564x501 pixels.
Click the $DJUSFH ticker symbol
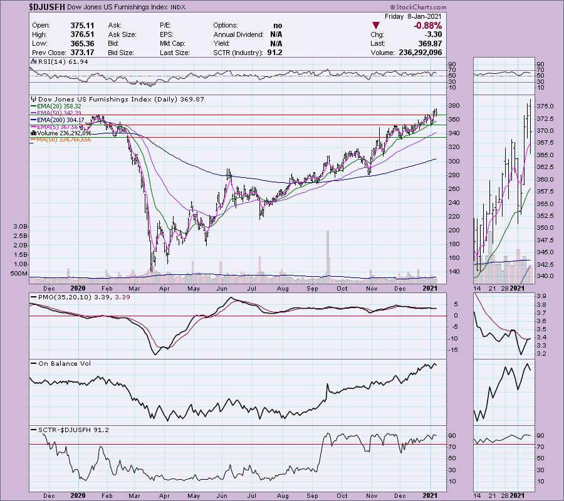pos(47,7)
